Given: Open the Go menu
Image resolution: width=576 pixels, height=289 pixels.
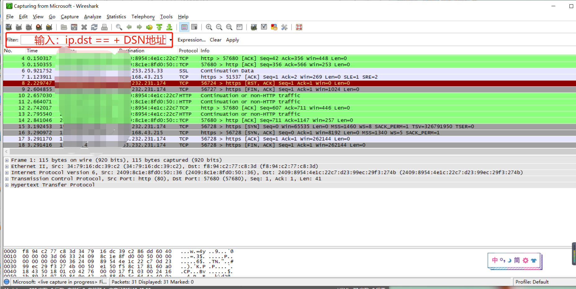Looking at the screenshot, I should coord(52,17).
